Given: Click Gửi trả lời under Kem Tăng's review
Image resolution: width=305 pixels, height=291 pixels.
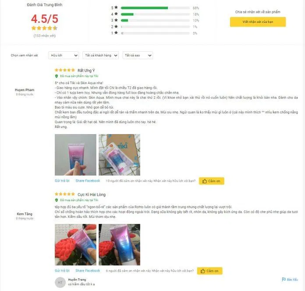Looking at the screenshot, I should click(62, 270).
